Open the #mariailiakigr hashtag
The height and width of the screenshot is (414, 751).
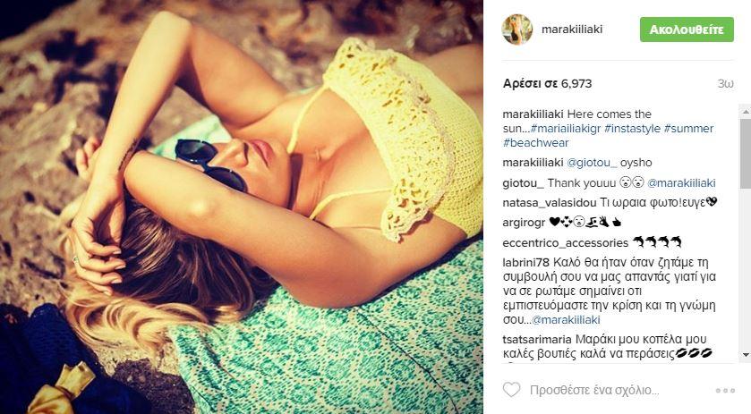pos(566,129)
